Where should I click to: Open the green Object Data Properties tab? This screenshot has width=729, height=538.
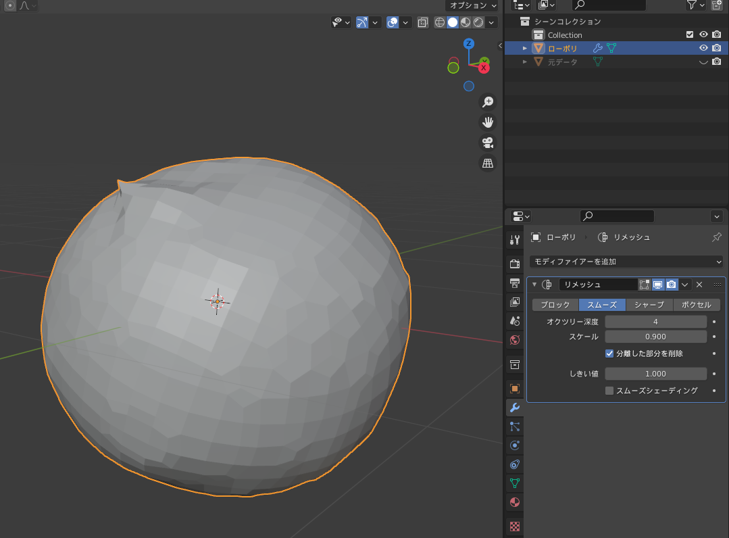point(514,483)
